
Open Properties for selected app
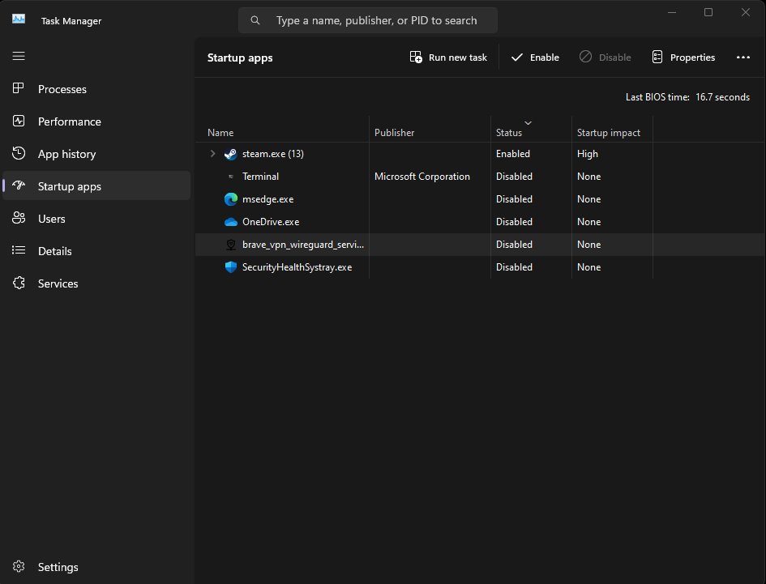[683, 58]
